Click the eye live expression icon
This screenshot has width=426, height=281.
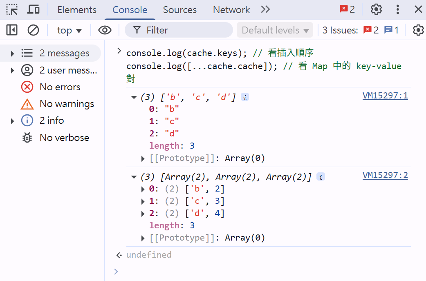click(105, 30)
